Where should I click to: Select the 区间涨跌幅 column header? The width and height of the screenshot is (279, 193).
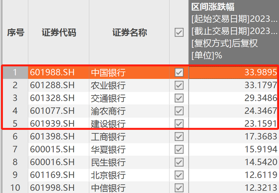click(x=213, y=7)
